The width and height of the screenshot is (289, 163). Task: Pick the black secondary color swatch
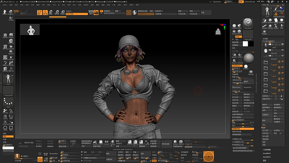coord(251,44)
